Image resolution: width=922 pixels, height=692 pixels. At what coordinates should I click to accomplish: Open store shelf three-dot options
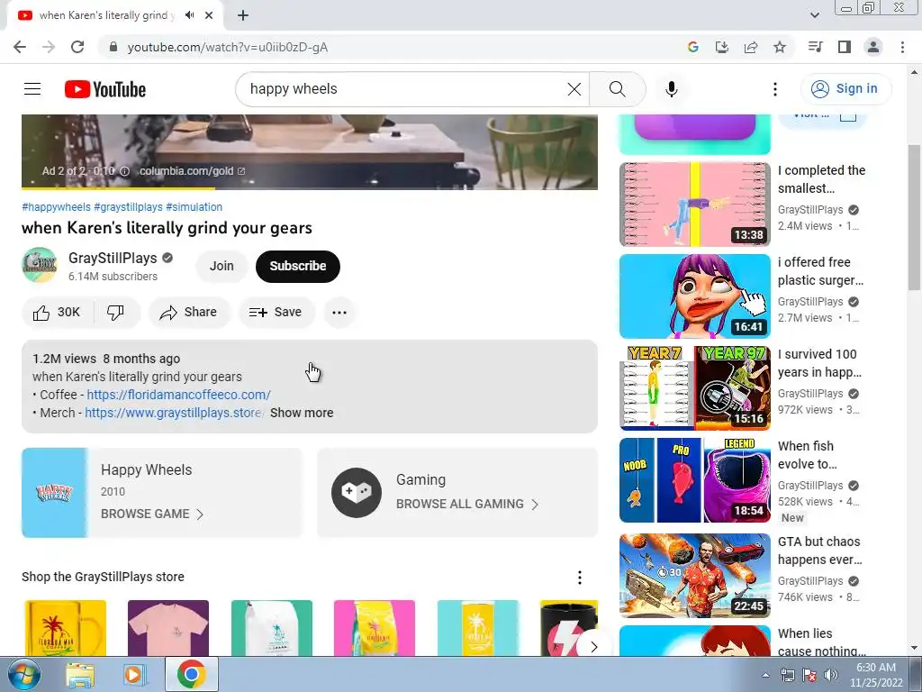[x=580, y=578]
